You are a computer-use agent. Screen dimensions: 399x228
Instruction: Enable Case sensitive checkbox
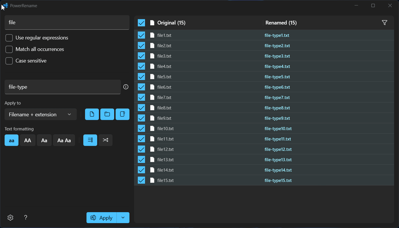pos(9,61)
